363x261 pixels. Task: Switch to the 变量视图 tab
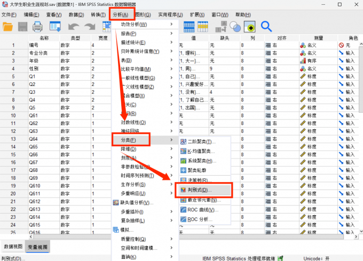37,247
